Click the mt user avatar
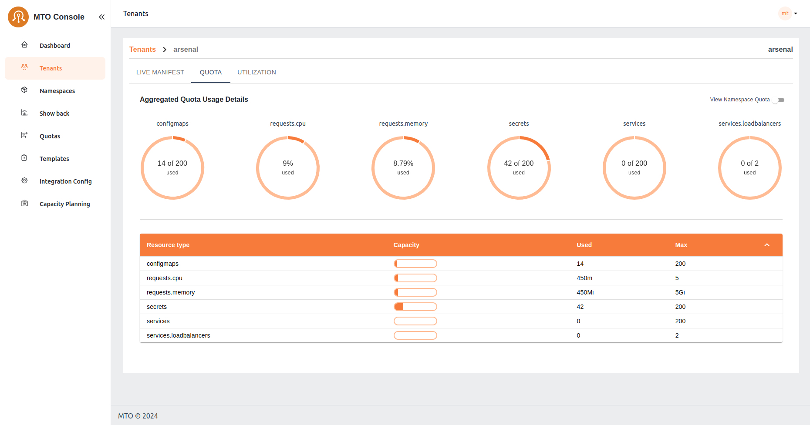Image resolution: width=810 pixels, height=425 pixels. 785,13
